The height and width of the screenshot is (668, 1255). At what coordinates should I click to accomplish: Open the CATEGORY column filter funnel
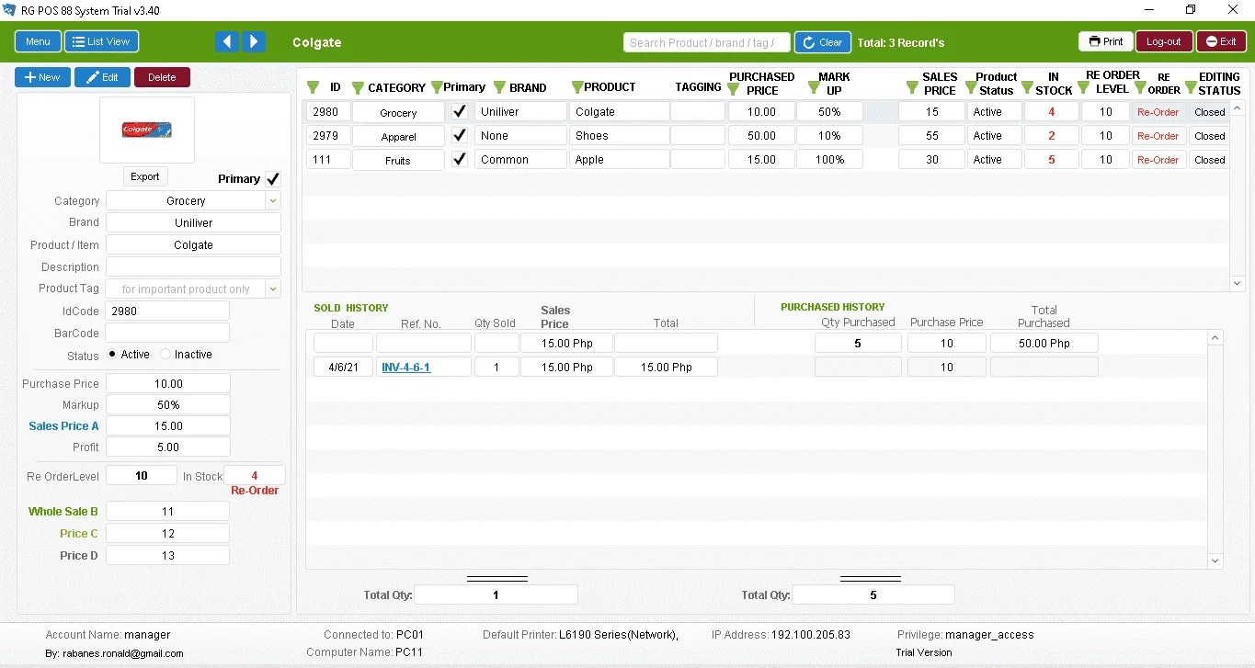point(358,88)
